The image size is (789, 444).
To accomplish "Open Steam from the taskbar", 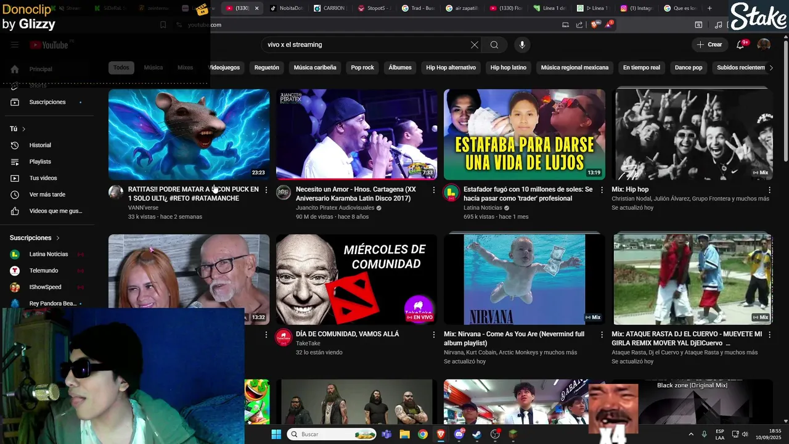I will 477,434.
